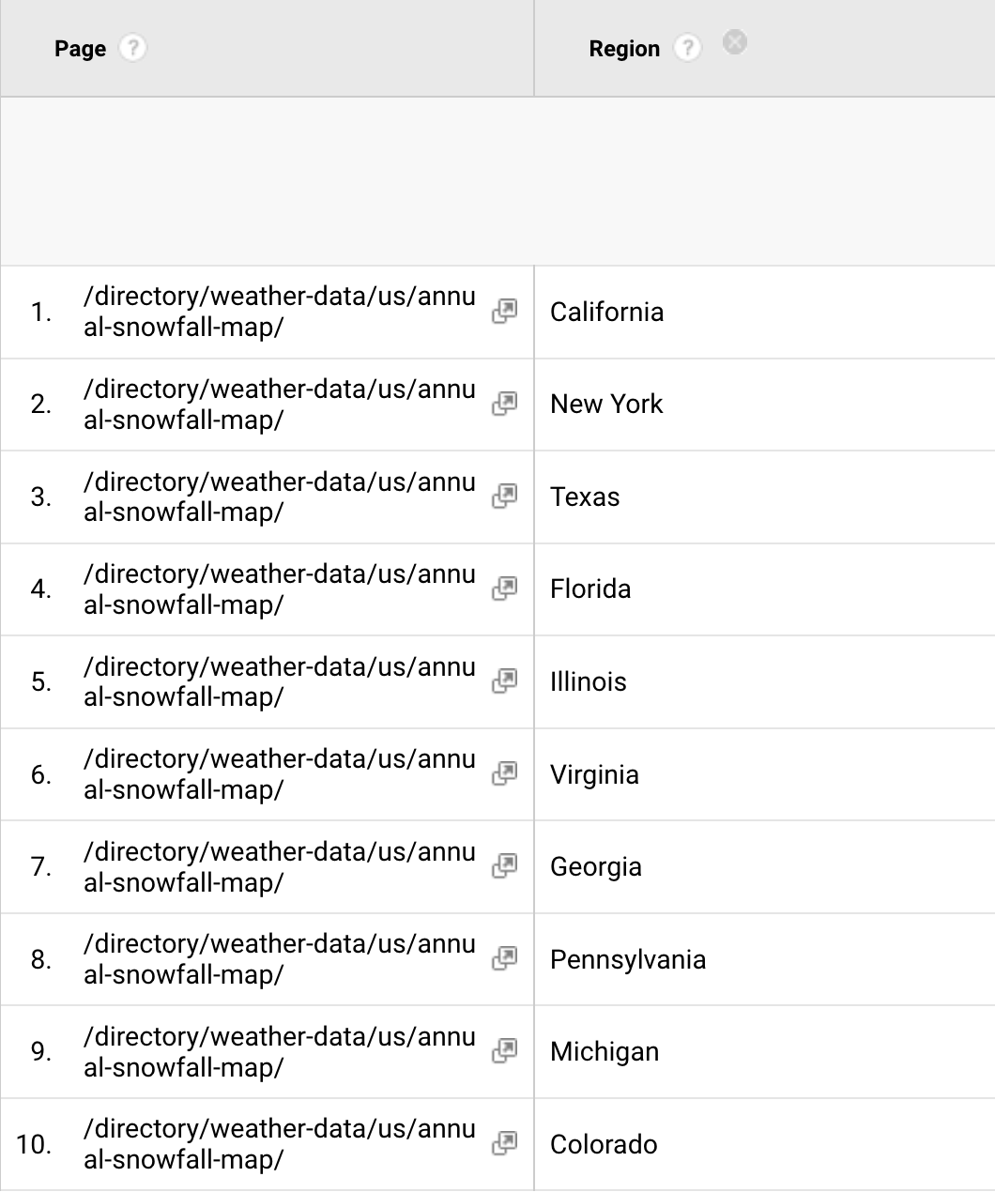Screen dimensions: 995x1192
Task: Select New York in the Region column
Action: (605, 404)
